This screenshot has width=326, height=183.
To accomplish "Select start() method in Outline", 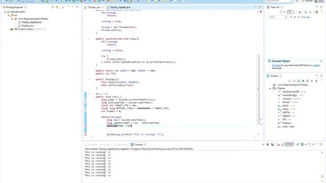I will (x=285, y=106).
